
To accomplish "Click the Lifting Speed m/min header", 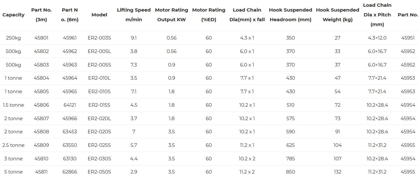I will click(134, 15).
